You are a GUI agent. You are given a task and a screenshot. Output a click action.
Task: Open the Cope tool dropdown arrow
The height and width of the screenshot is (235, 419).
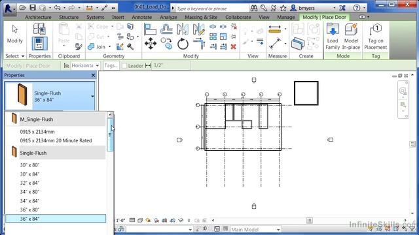(x=112, y=27)
